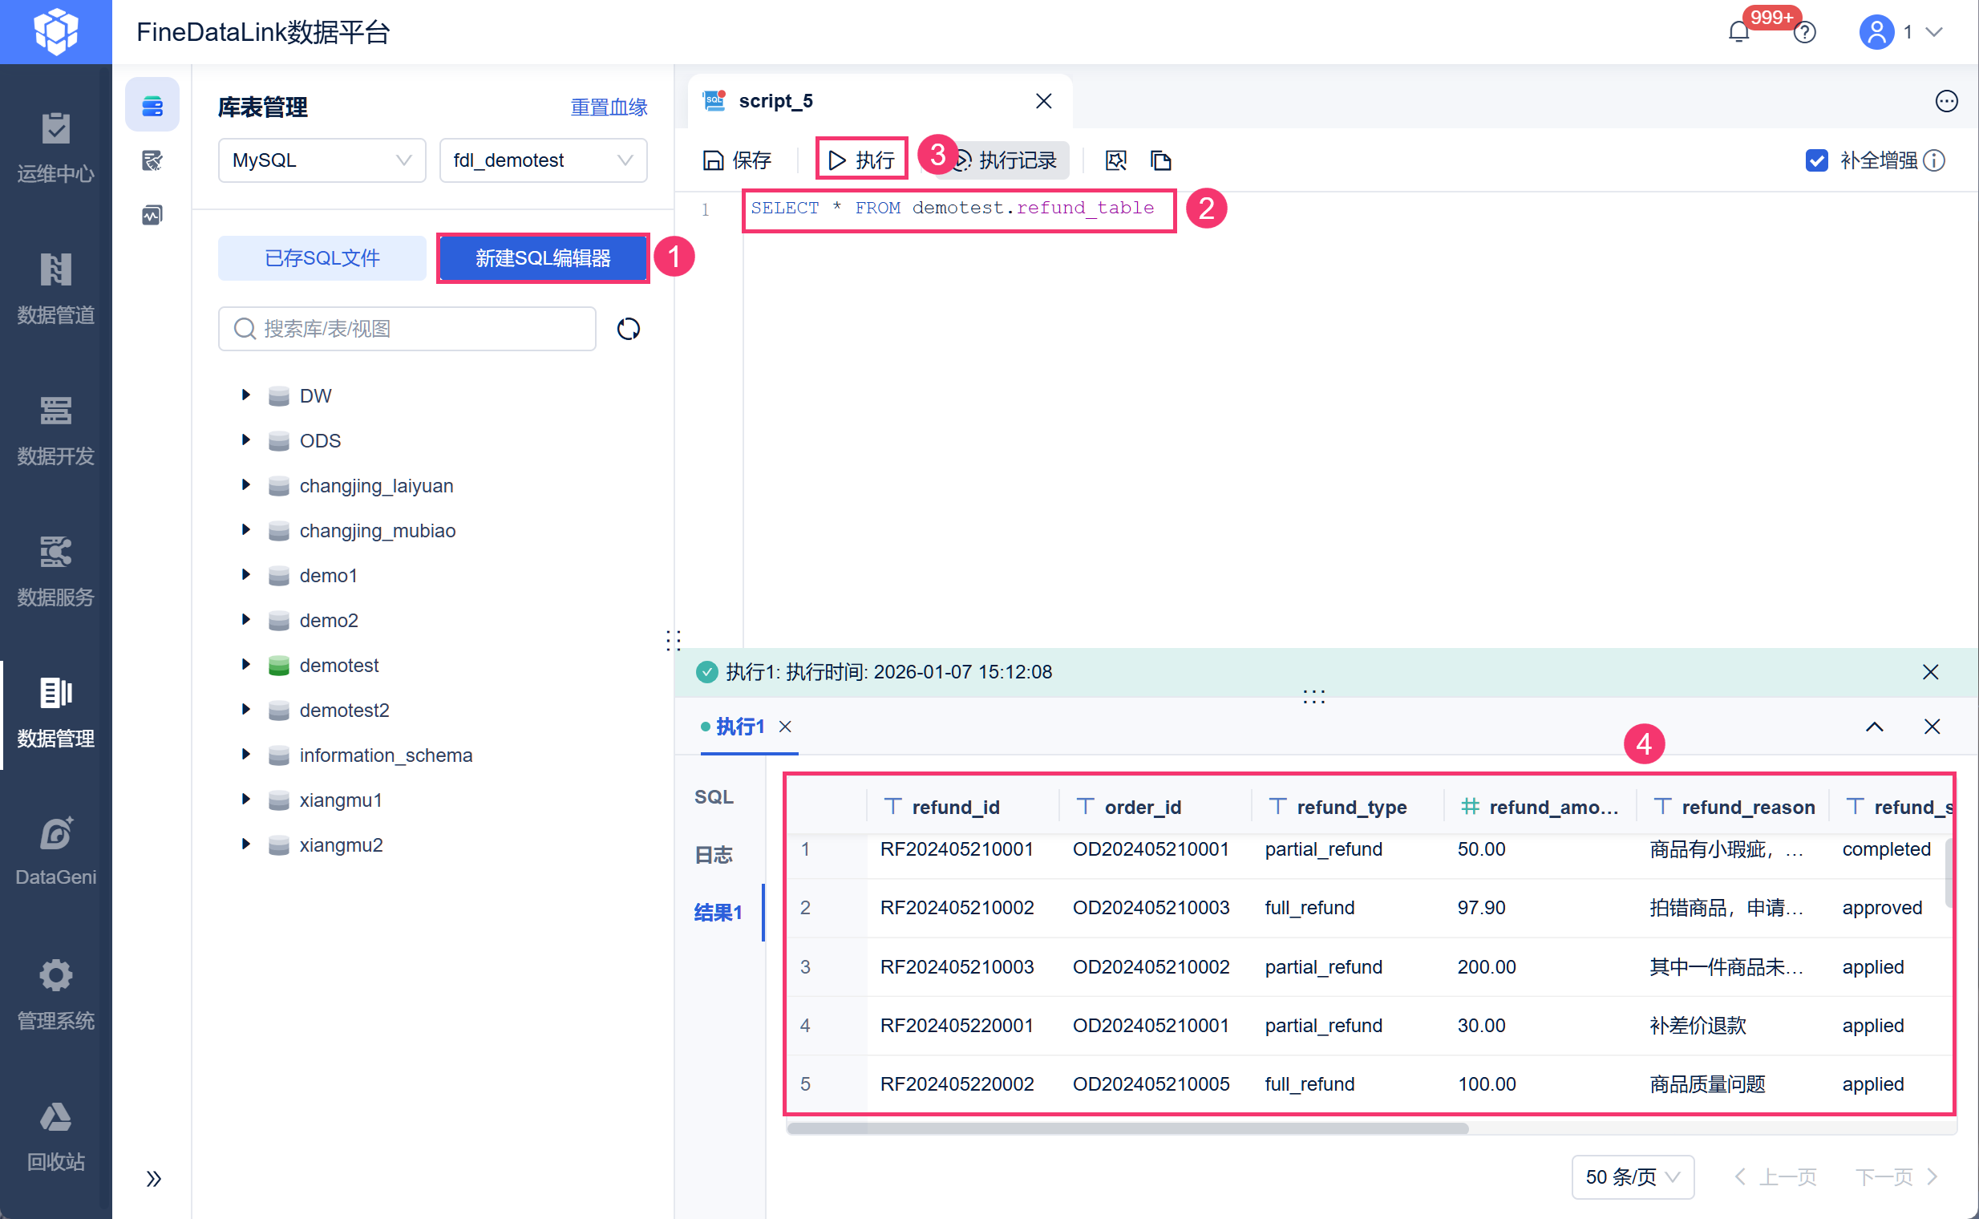Toggle the 补全增强 checkbox
Viewport: 1979px width, 1219px height.
click(x=1816, y=160)
